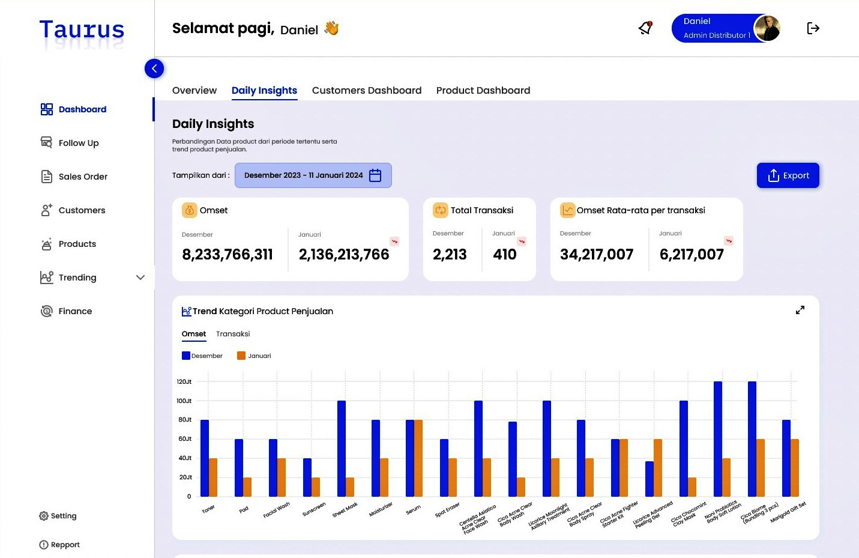Toggle Desember series in chart legend
Screen dimensions: 859x558
click(x=202, y=356)
